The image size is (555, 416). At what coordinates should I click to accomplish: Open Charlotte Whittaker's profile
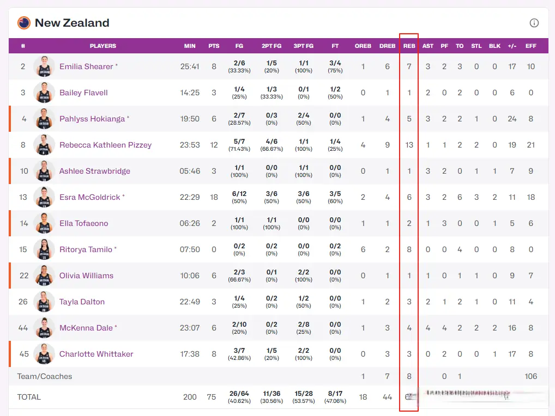click(96, 354)
